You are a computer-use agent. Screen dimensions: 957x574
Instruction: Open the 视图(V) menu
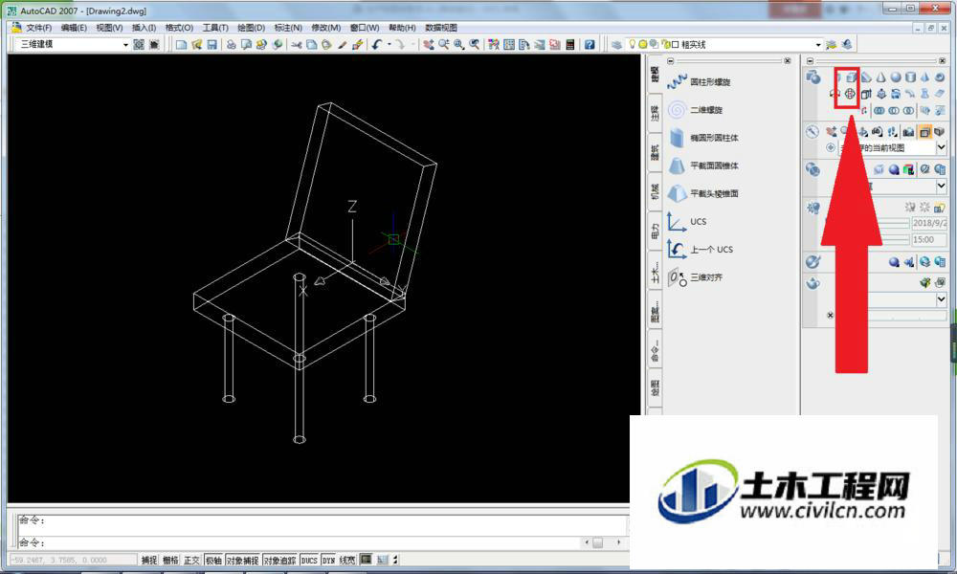click(x=109, y=28)
